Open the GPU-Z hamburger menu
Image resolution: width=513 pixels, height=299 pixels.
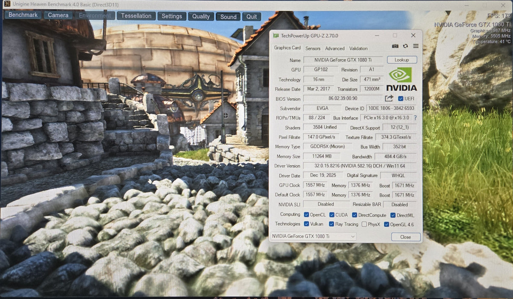point(416,46)
